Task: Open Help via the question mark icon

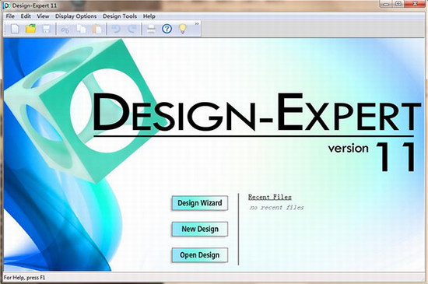Action: point(167,29)
